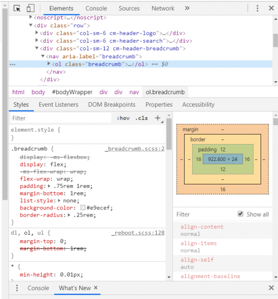The width and height of the screenshot is (278, 299).
Task: Activate the inspect element picker icon
Action: click(x=17, y=8)
